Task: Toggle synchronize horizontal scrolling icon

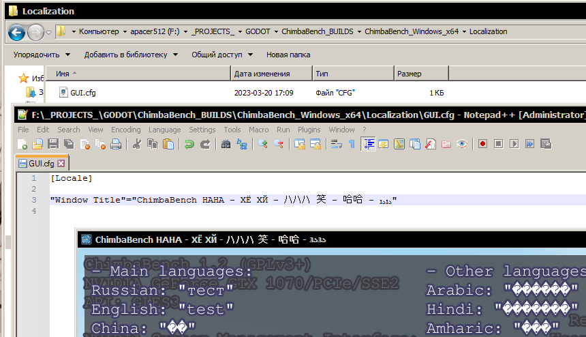Action: click(x=315, y=144)
